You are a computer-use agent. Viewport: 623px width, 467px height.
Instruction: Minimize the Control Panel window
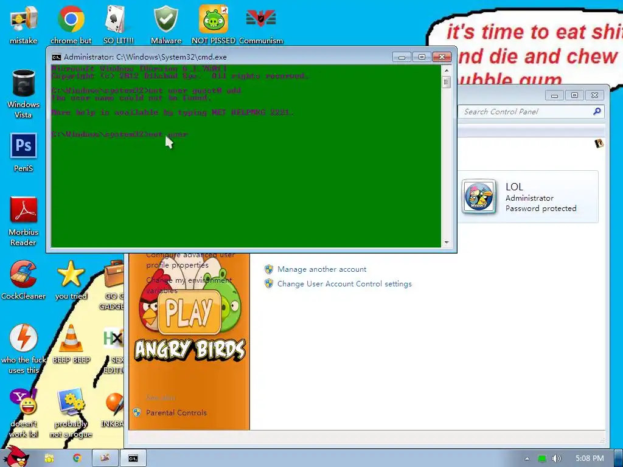555,95
